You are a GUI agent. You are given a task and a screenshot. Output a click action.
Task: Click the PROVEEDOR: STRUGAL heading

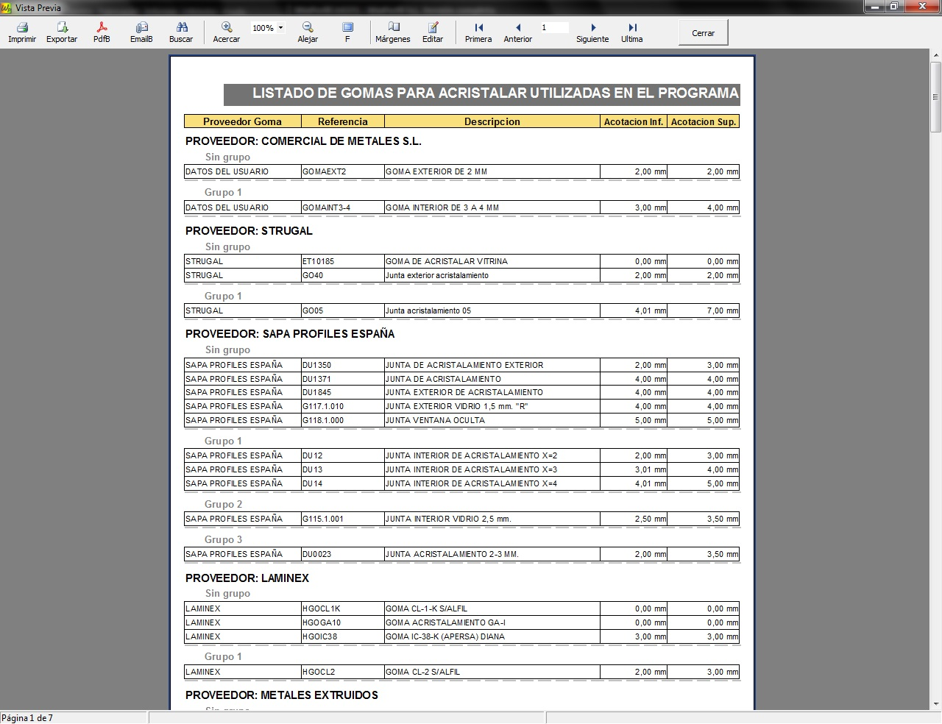[249, 231]
